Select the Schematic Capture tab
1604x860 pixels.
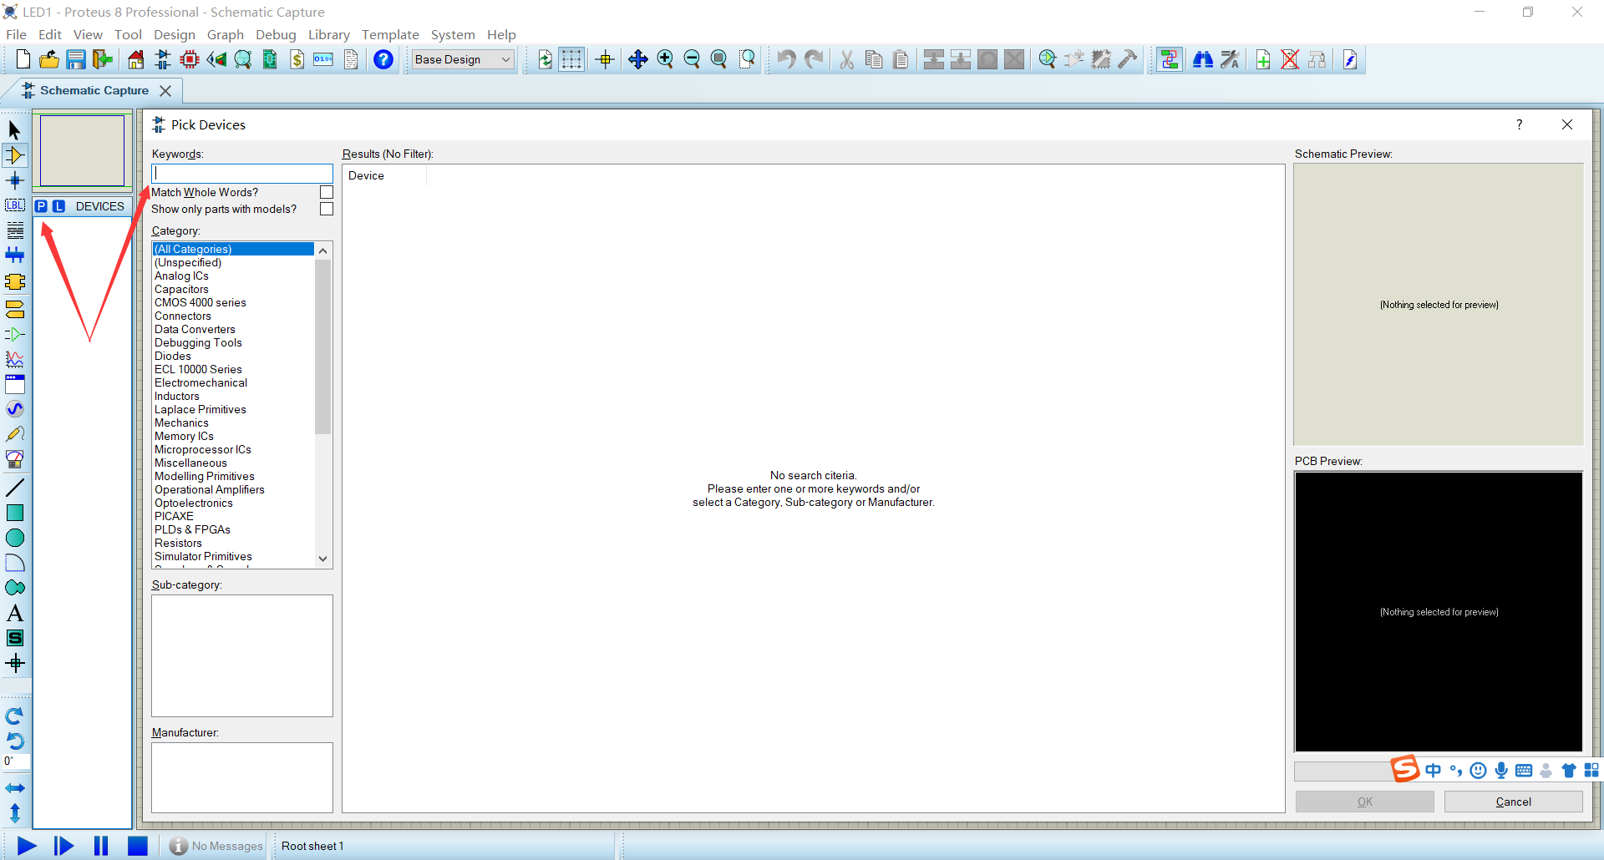94,90
